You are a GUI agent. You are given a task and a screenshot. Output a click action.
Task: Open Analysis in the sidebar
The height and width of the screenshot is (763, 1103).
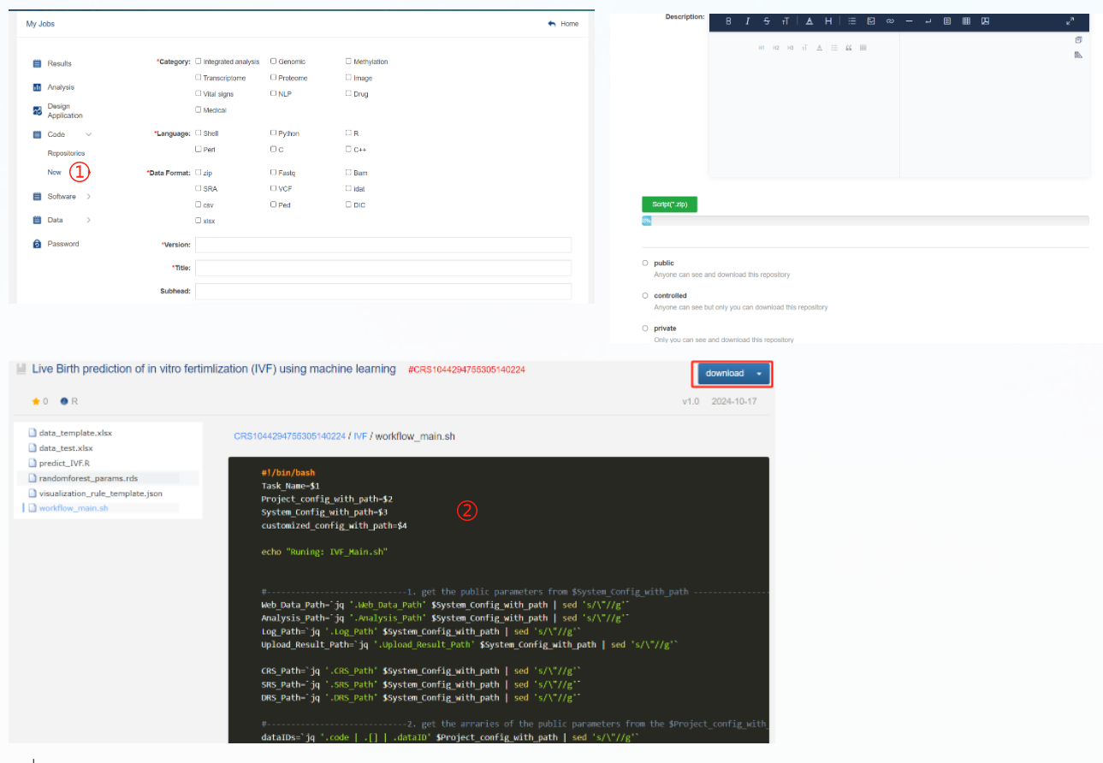(x=61, y=87)
